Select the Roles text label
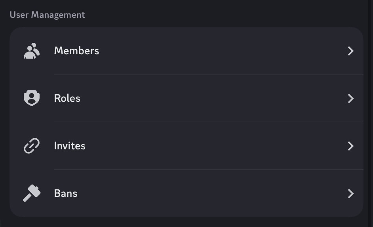 tap(67, 98)
